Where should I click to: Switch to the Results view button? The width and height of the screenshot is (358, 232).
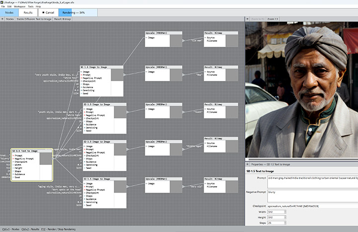pos(28,12)
